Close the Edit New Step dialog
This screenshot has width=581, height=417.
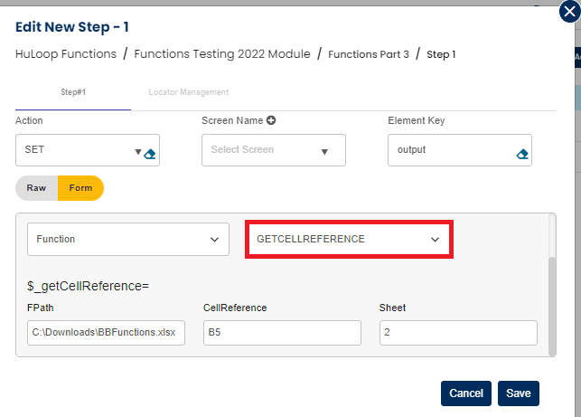pyautogui.click(x=567, y=13)
